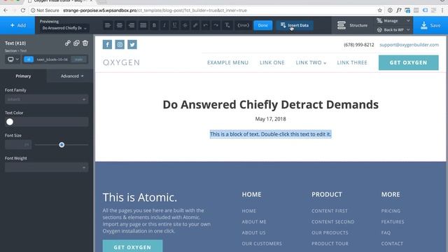
Task: Open the Structure panel
Action: (352, 25)
